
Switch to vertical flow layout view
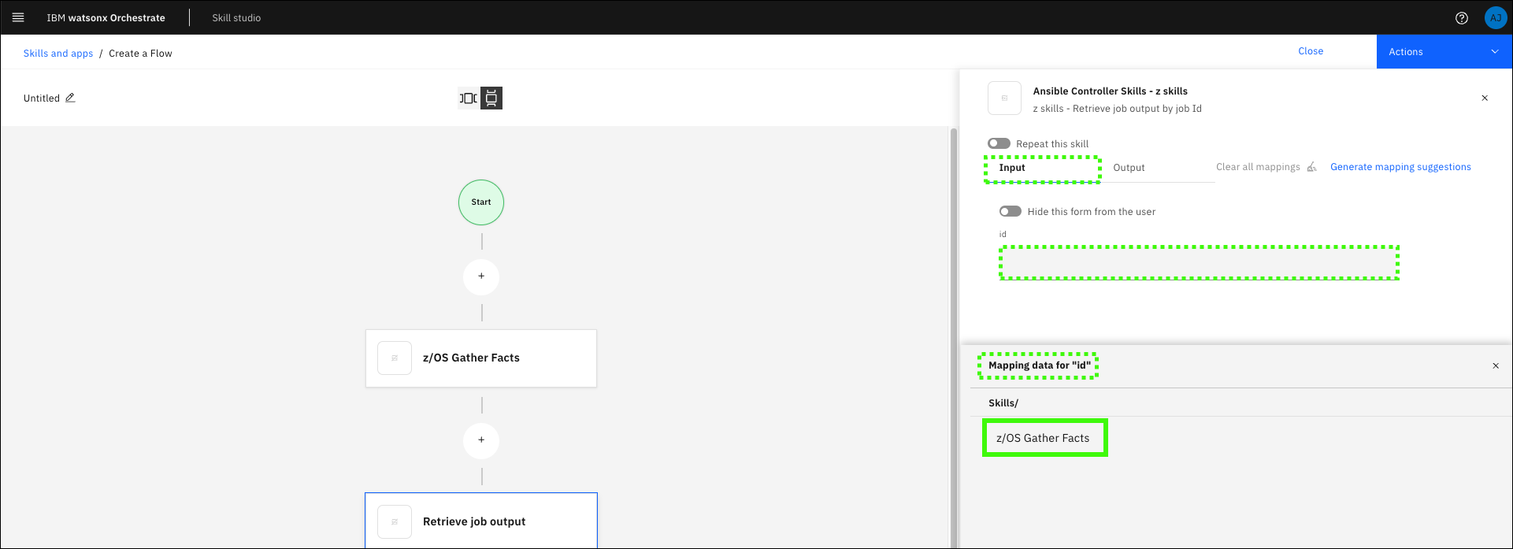point(491,98)
